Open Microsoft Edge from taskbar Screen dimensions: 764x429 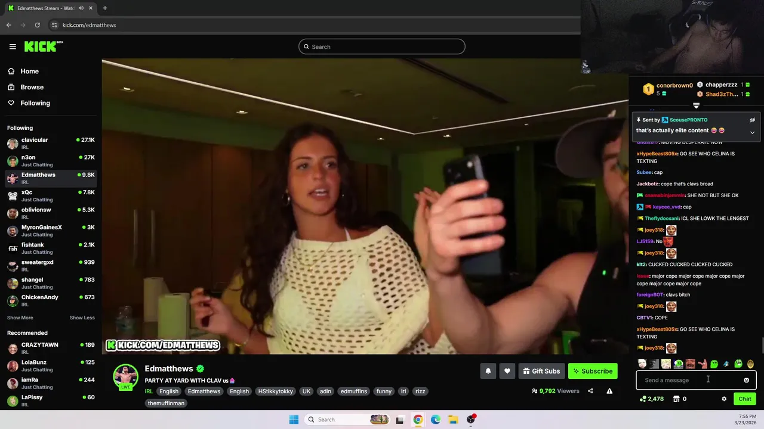pos(436,419)
